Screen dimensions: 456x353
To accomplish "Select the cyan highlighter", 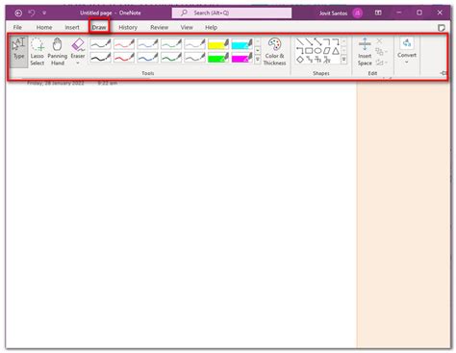I will point(242,44).
